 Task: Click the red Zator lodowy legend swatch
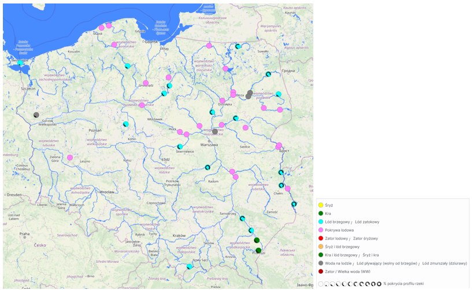(320, 238)
